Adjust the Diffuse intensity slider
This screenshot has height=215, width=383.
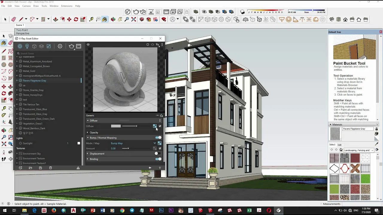pos(136,126)
